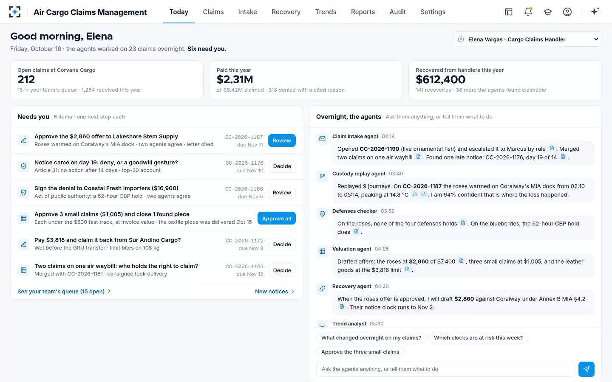The height and width of the screenshot is (382, 612).
Task: Click Decide for claim CC-2026-1172
Action: [282, 244]
